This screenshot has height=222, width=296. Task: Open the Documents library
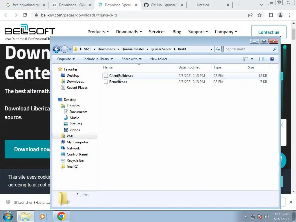tap(78, 112)
